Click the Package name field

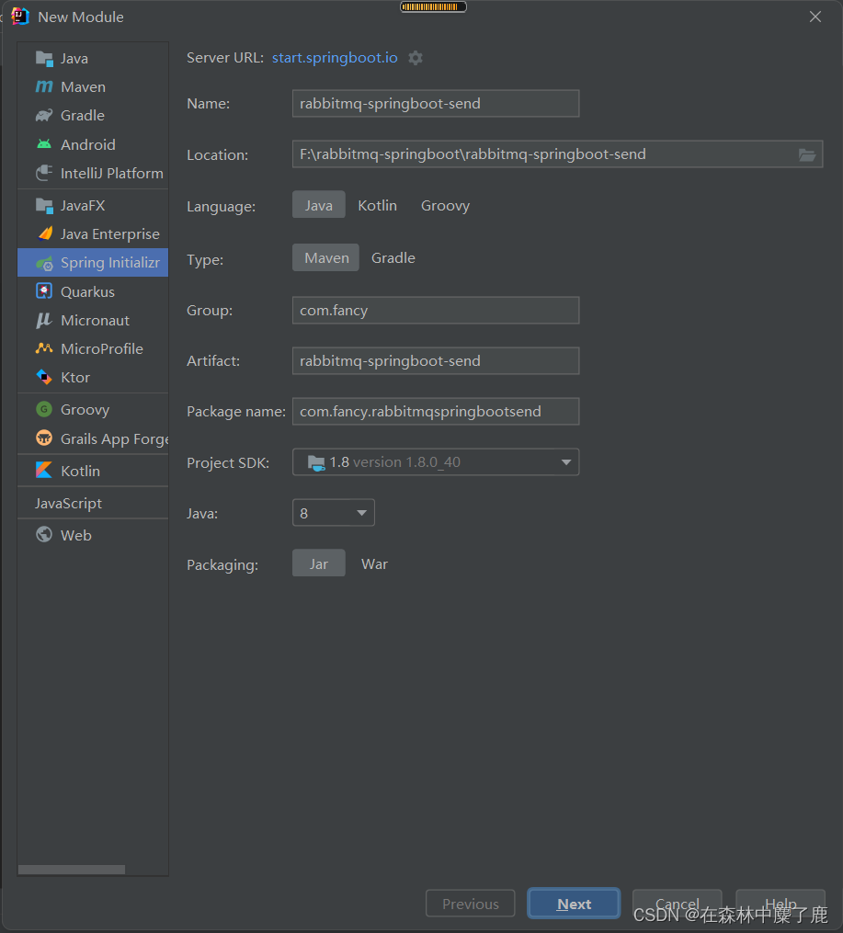click(436, 411)
